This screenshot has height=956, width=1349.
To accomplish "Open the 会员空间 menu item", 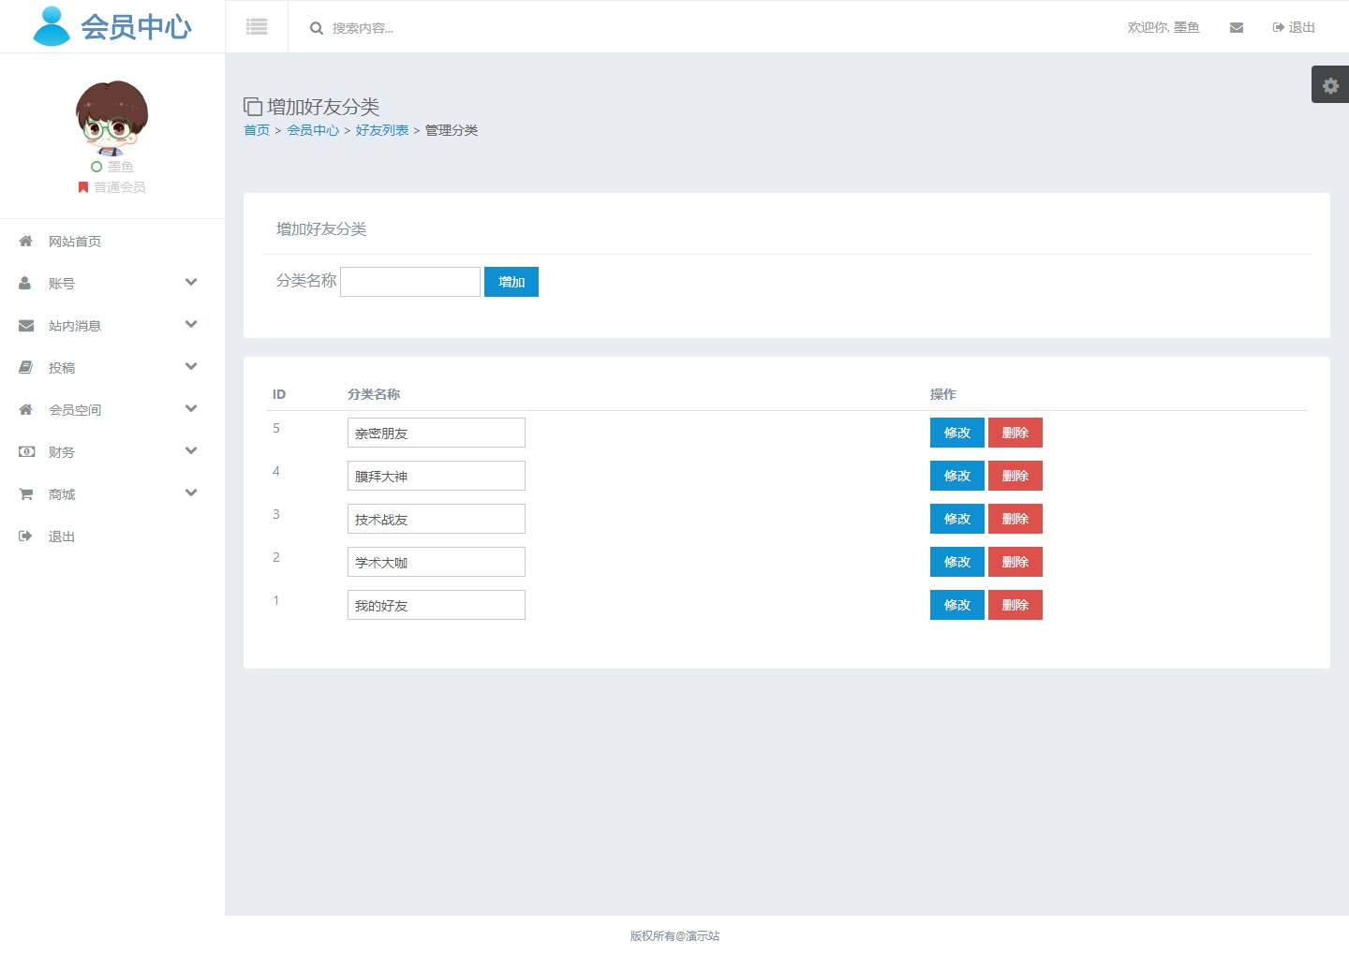I will [75, 410].
